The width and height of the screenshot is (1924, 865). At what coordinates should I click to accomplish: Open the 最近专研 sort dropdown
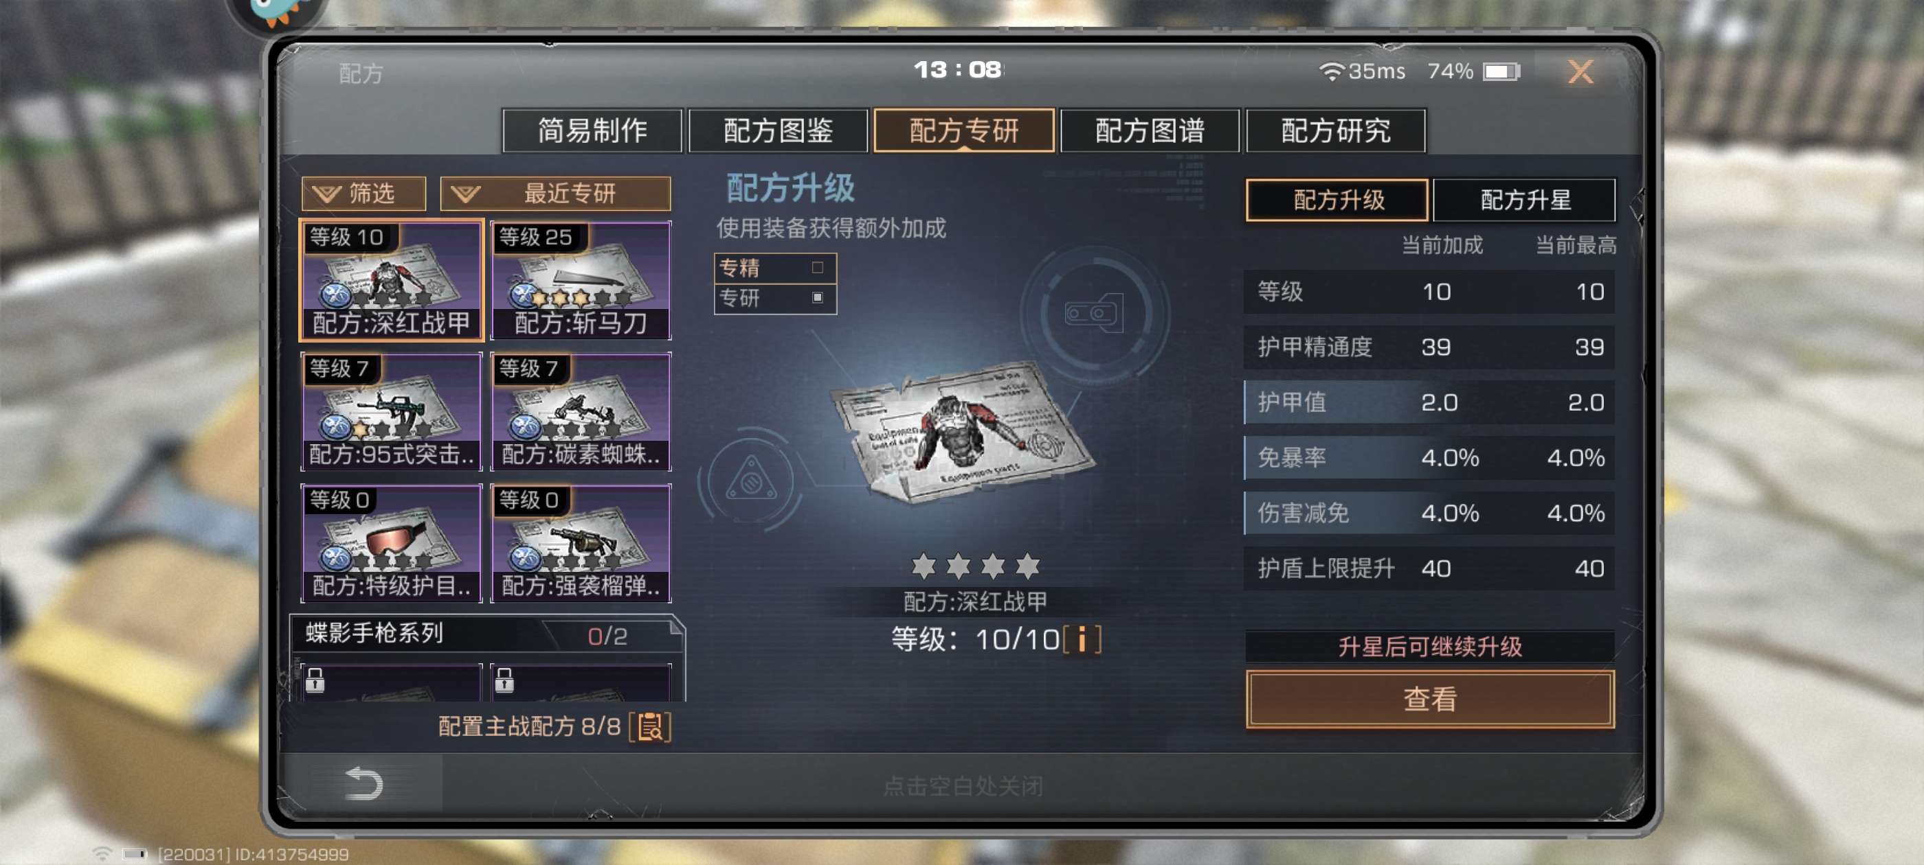[555, 194]
